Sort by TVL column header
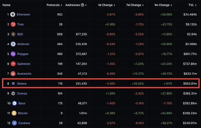Viewport: 201px width, 128px height. (x=193, y=5)
